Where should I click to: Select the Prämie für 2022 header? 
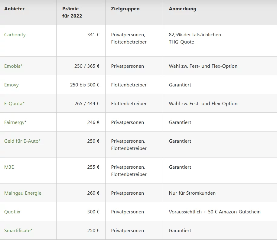72,12
